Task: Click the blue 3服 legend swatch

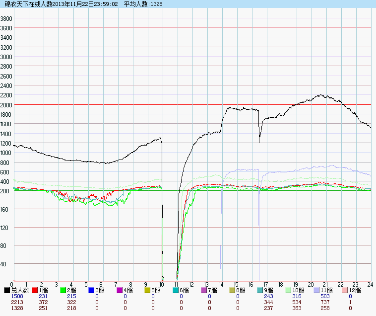Action: pyautogui.click(x=92, y=290)
